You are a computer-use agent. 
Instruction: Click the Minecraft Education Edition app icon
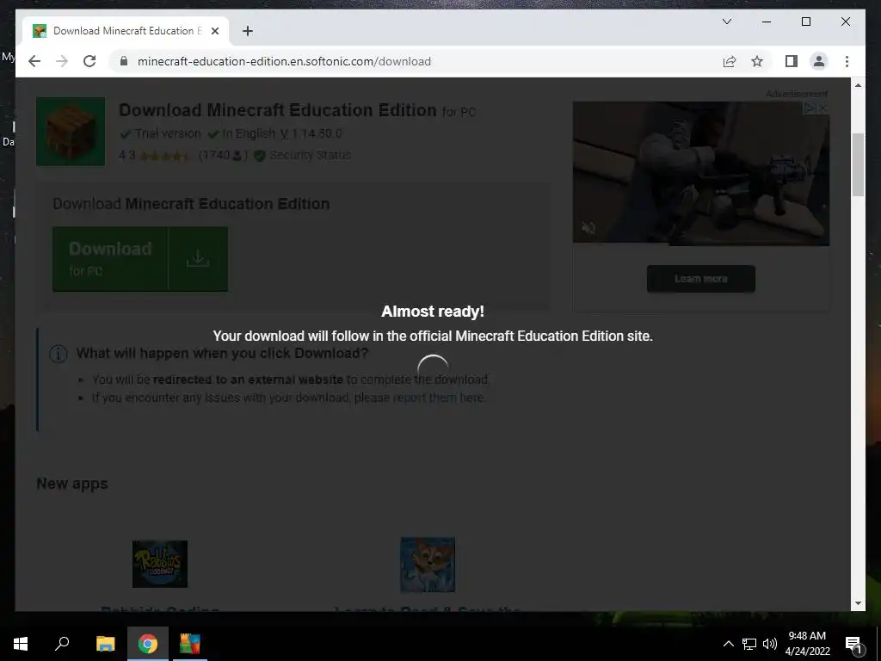(71, 132)
